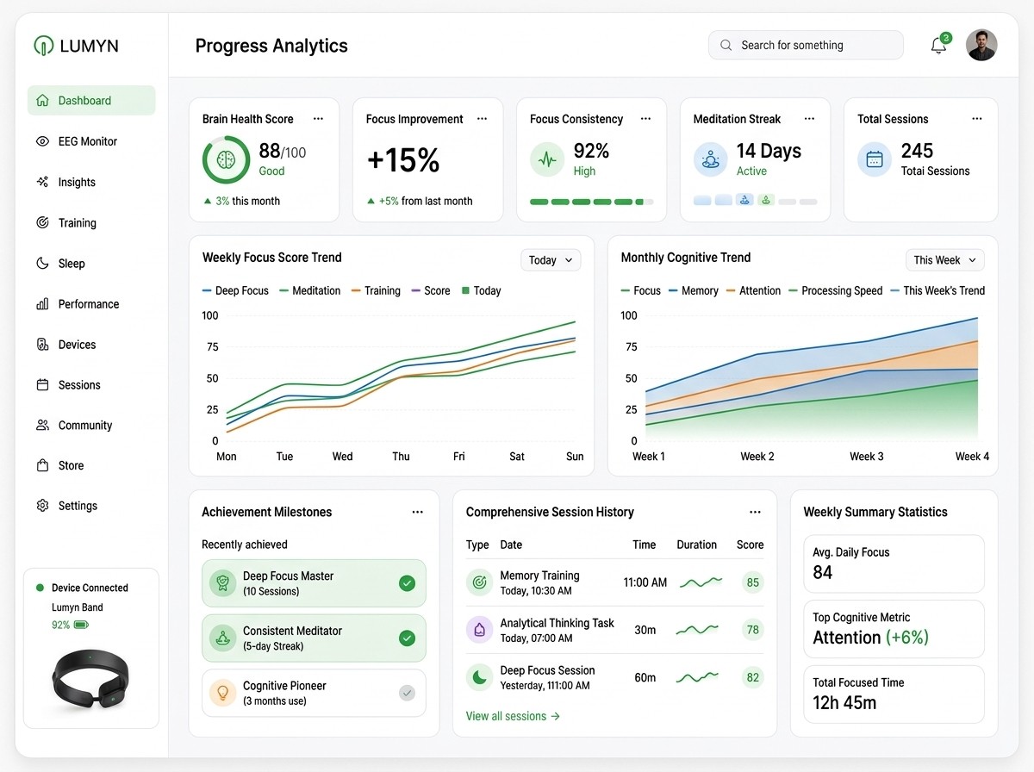Click the Performance bar chart icon
The height and width of the screenshot is (772, 1034).
42,304
